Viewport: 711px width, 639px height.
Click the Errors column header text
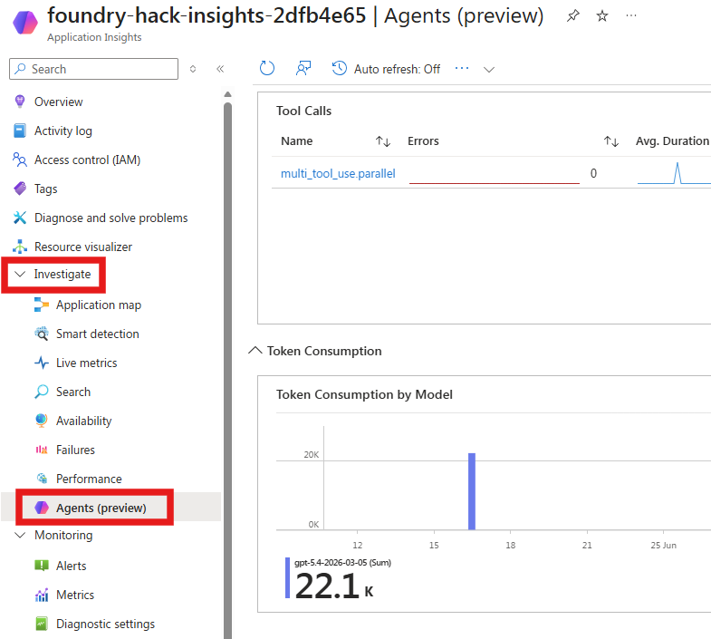(423, 140)
